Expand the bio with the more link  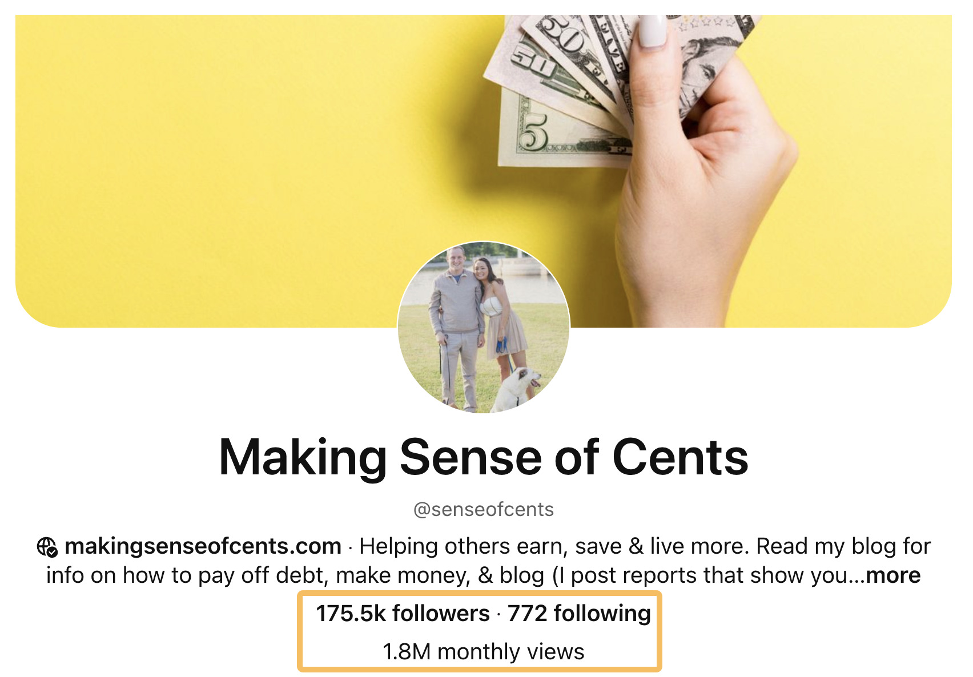tap(892, 575)
